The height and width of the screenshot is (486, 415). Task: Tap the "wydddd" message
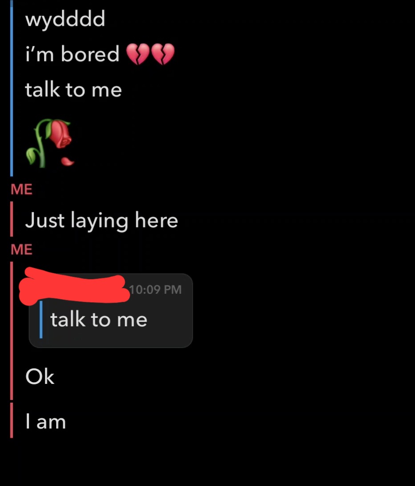[65, 20]
